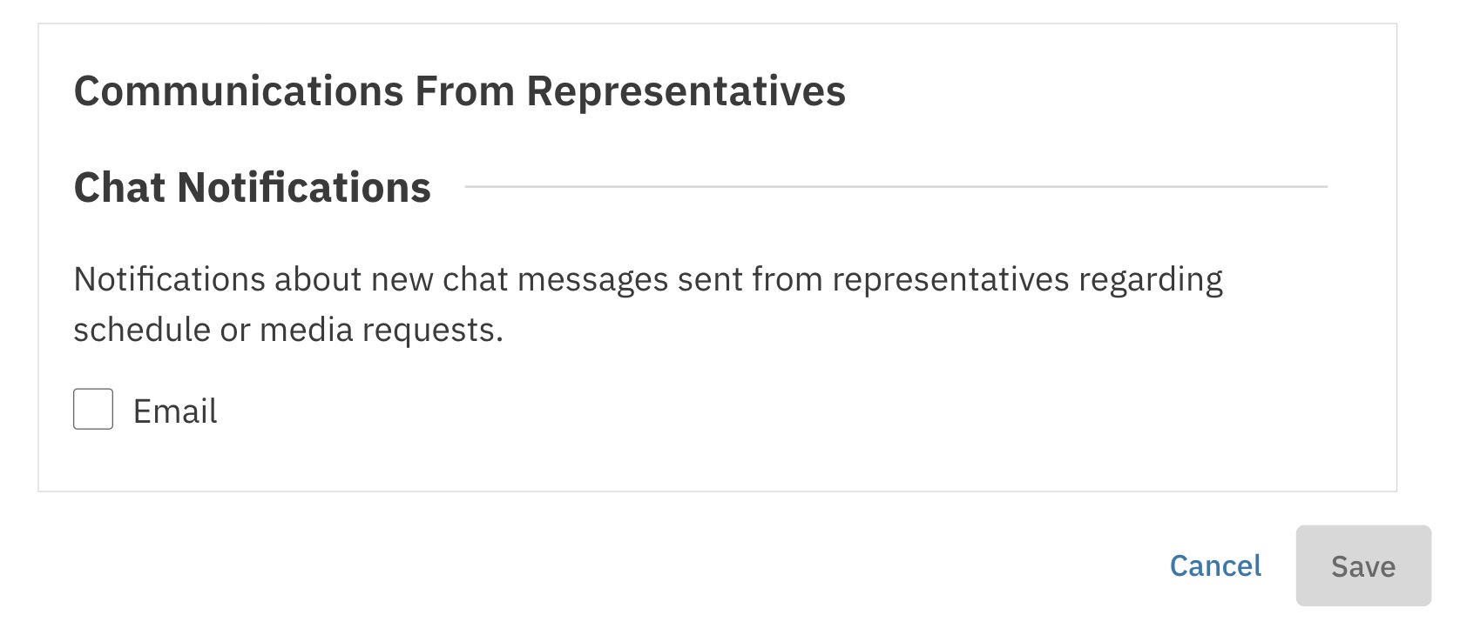Click the word 'Notifications' starting the description

tap(169, 280)
